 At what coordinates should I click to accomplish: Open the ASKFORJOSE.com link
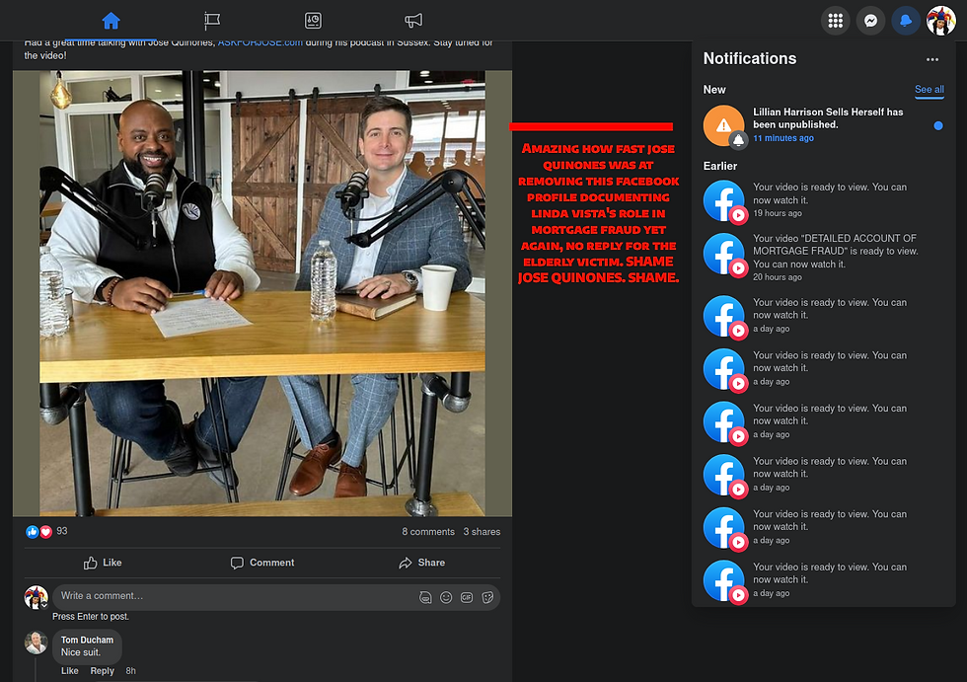point(260,42)
